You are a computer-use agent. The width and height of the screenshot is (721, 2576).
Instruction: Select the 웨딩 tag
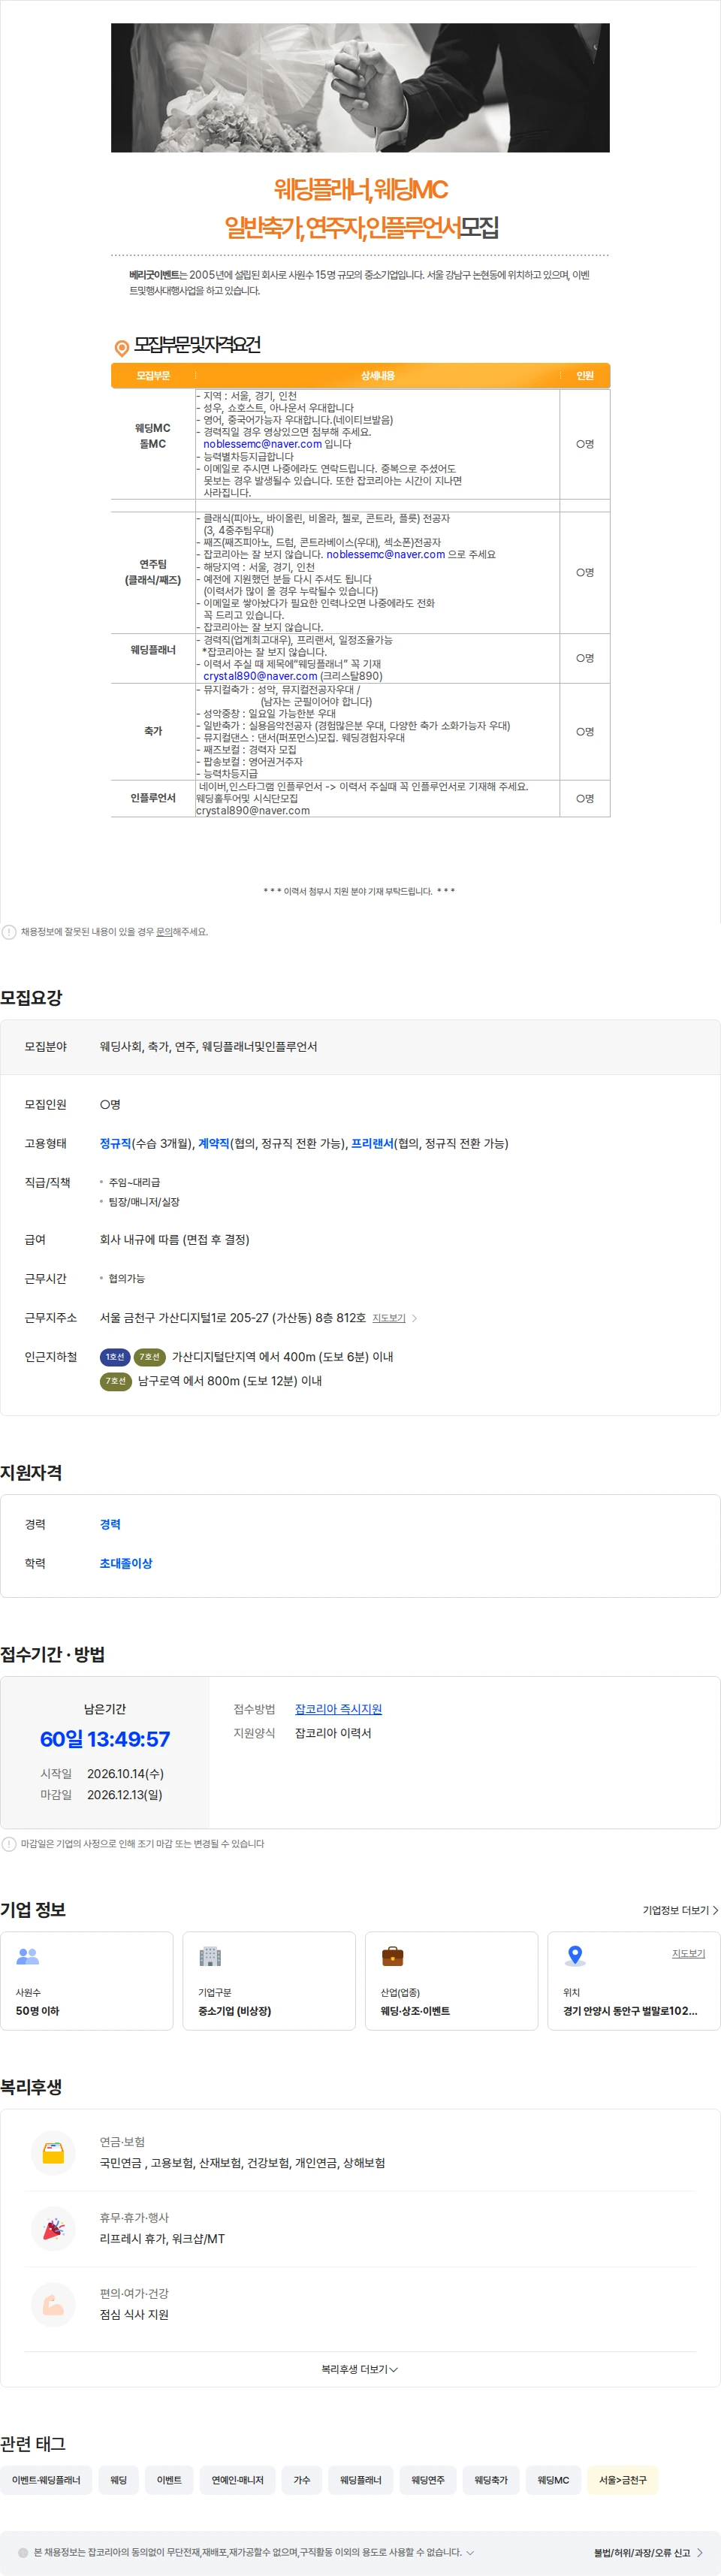pos(118,2480)
